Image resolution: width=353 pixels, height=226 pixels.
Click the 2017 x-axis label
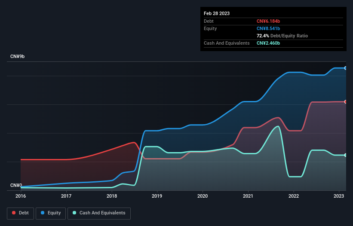click(x=66, y=196)
